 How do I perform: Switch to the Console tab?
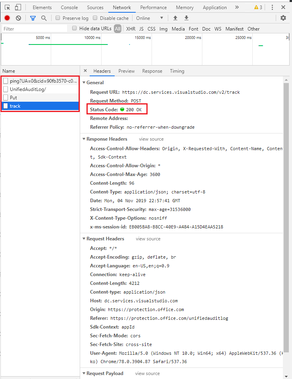click(x=69, y=8)
